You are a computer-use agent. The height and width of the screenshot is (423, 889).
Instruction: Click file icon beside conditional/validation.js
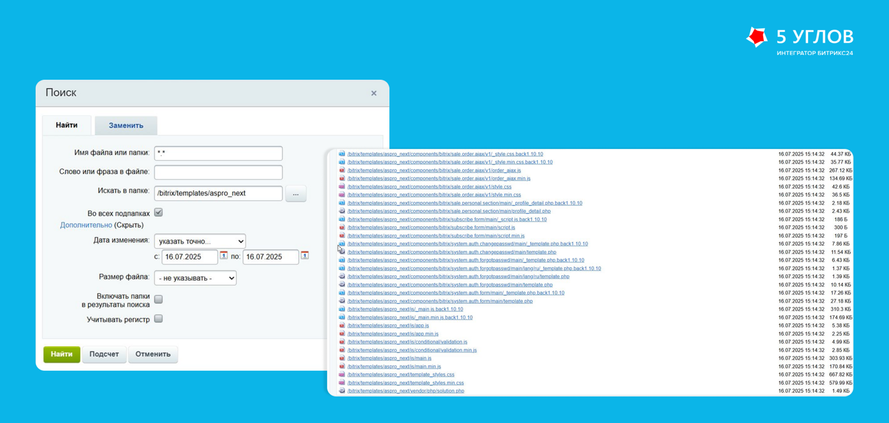(342, 342)
